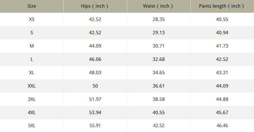This screenshot has height=132, width=254.
Task: Select the Waist (inch) column header
Action: point(158,6)
